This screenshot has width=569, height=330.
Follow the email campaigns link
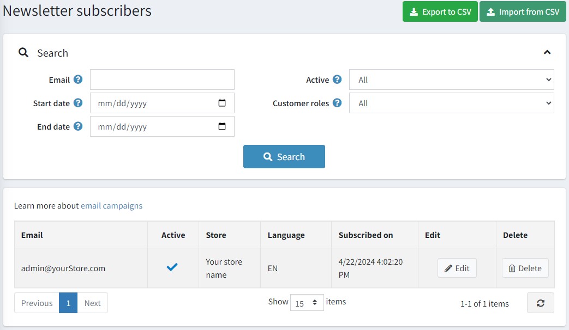click(111, 206)
